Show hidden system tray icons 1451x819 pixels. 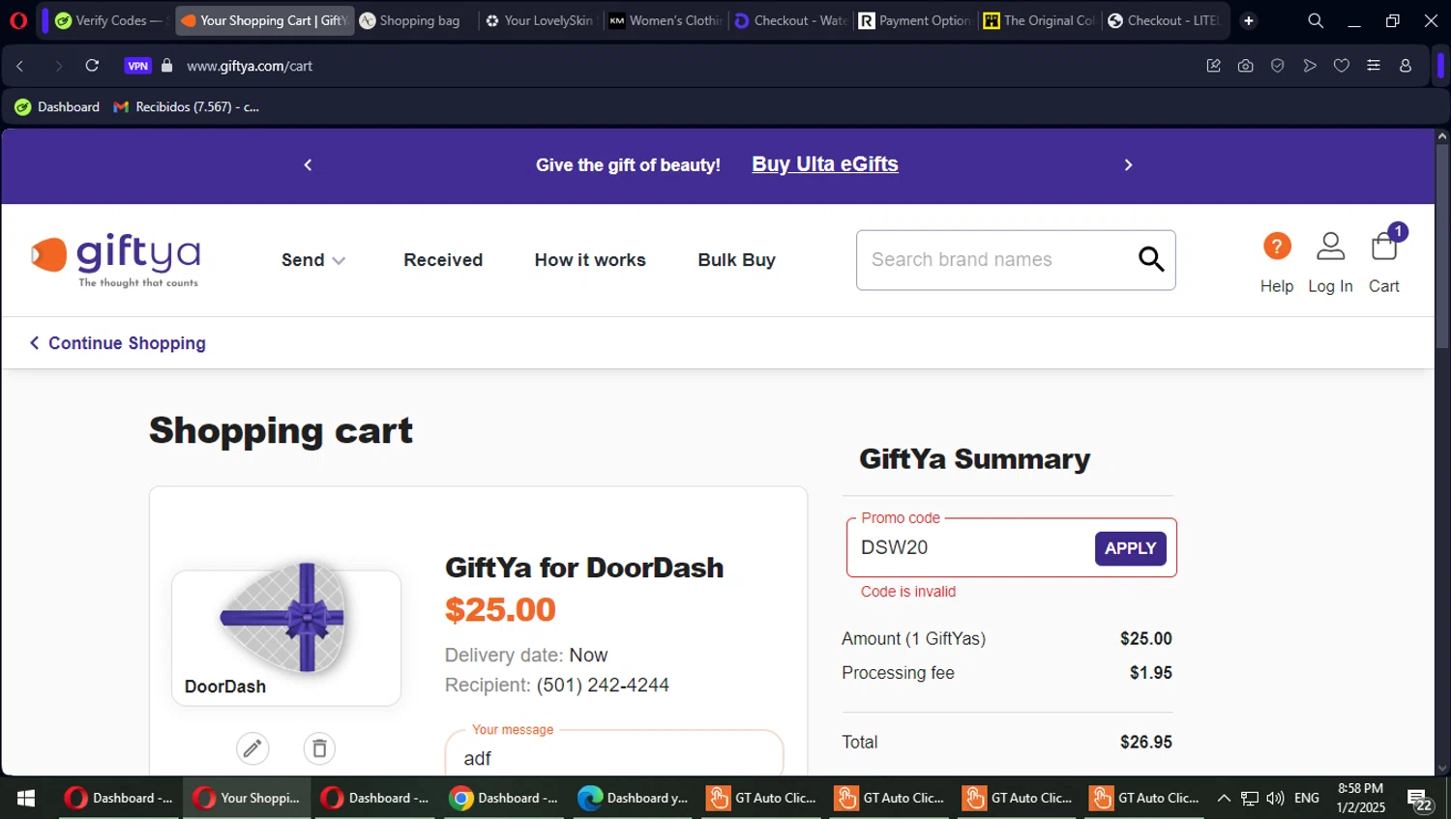tap(1224, 798)
